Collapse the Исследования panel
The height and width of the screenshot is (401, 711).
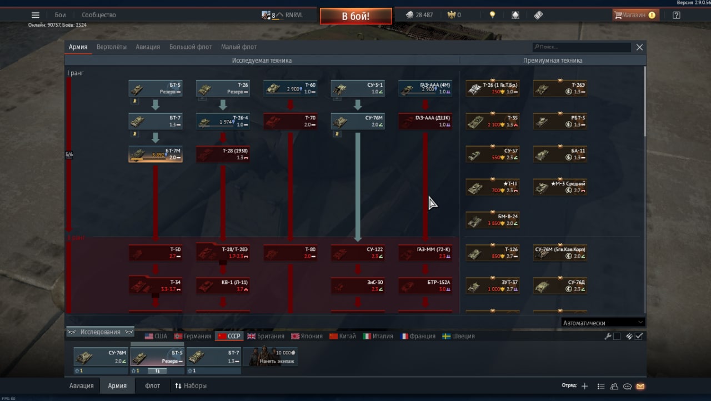click(100, 332)
